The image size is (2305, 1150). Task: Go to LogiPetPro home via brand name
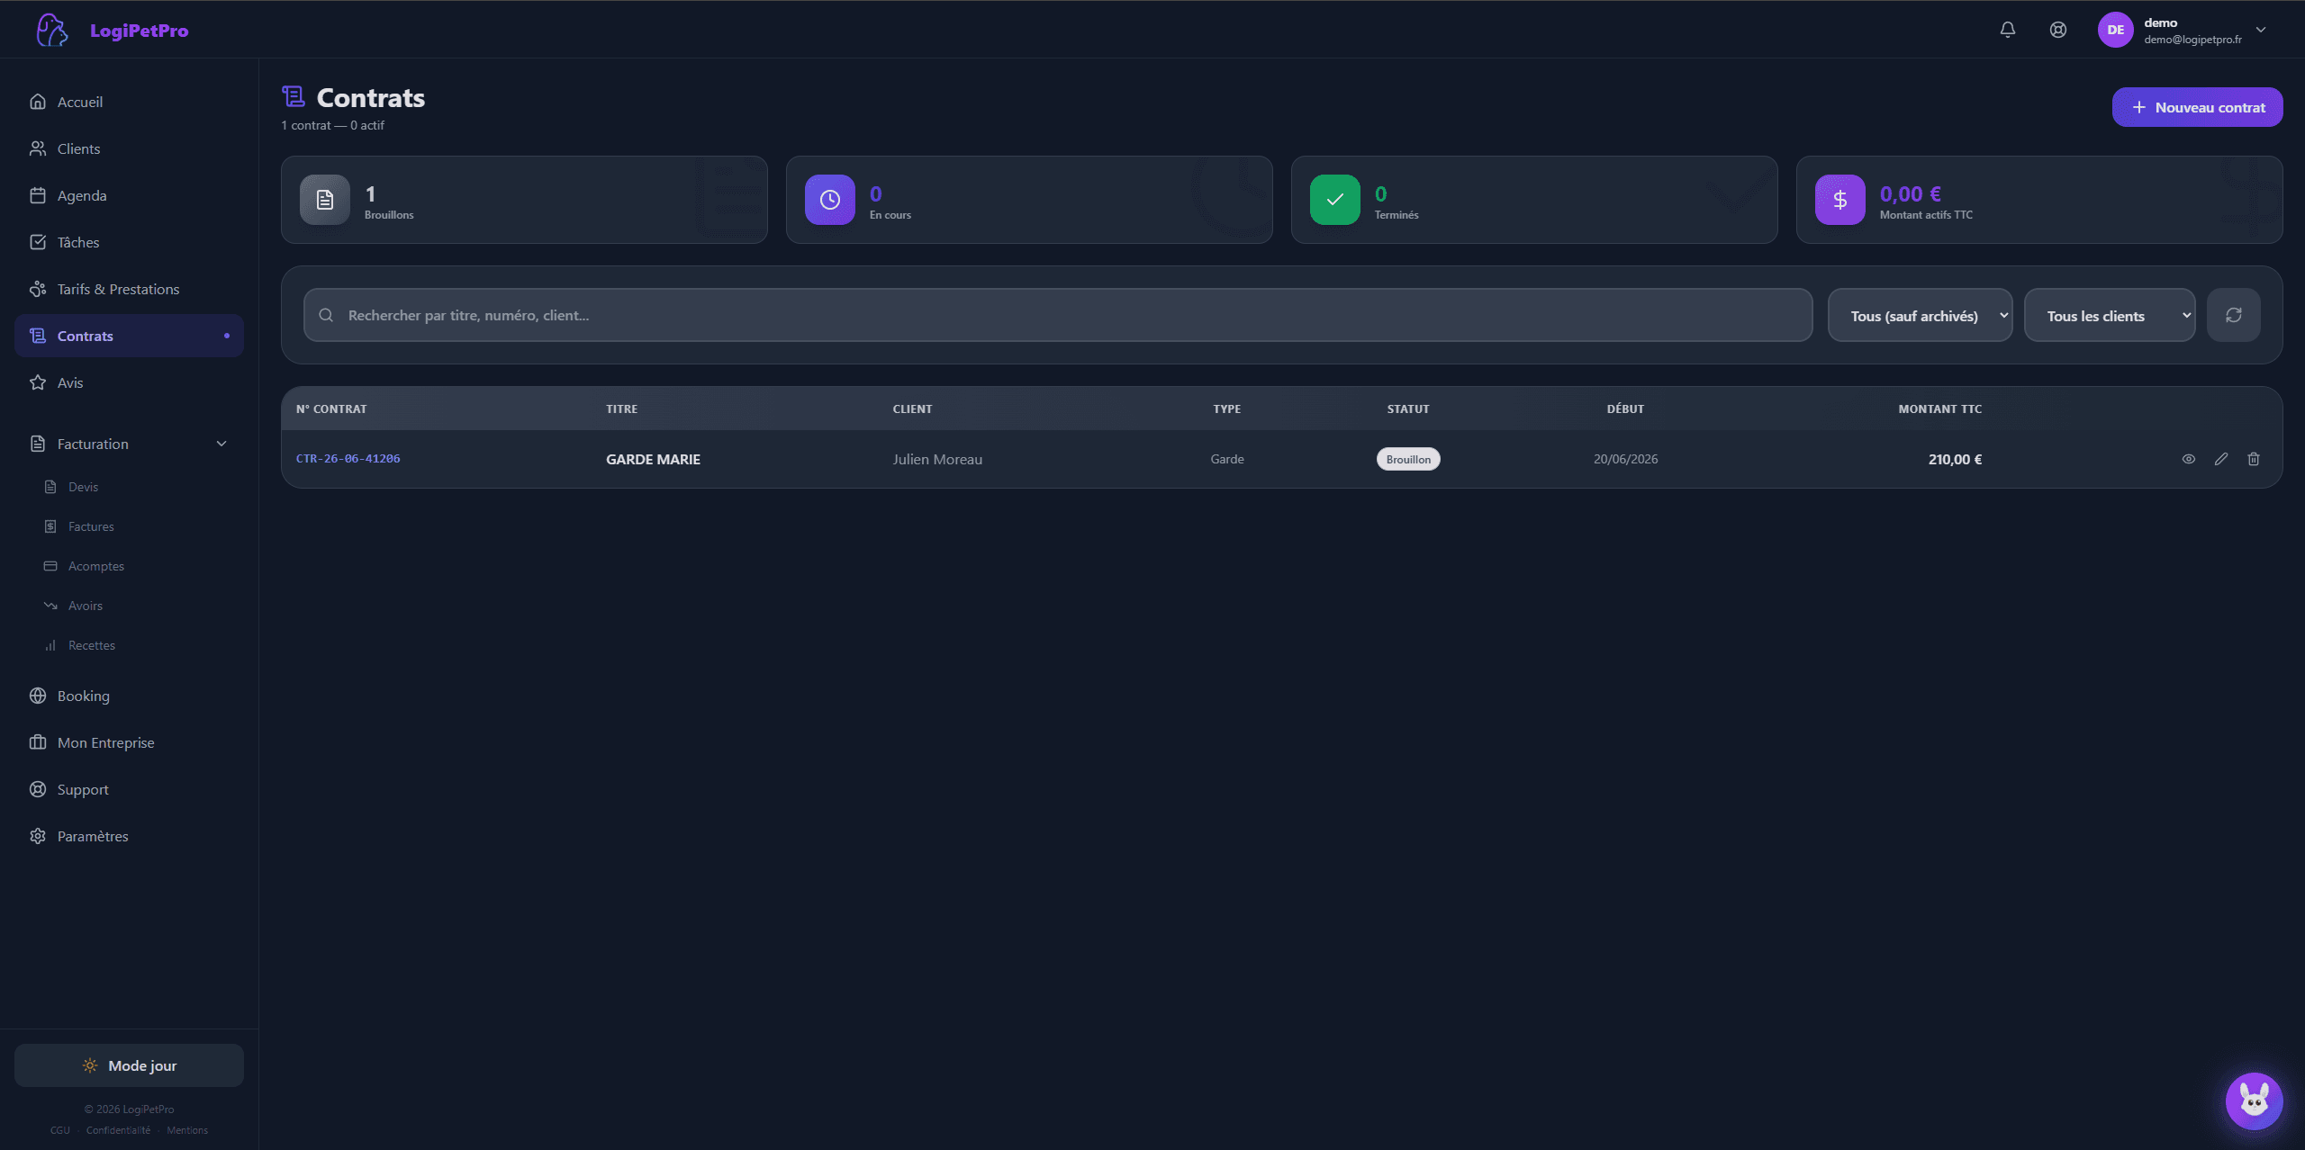(139, 31)
